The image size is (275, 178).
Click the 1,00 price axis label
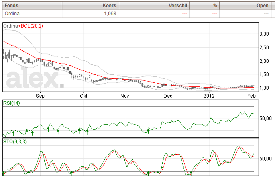point(264,88)
